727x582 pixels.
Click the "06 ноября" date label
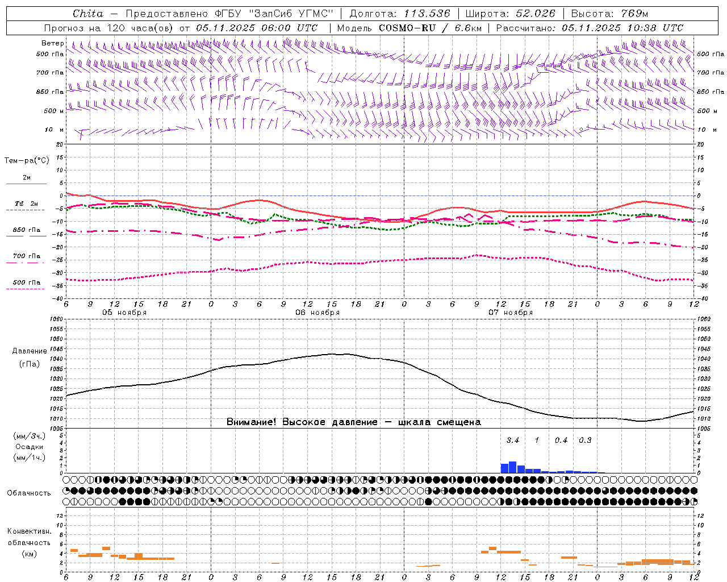click(x=317, y=313)
